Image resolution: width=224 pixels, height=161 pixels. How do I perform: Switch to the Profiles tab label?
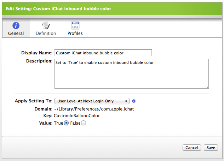(75, 33)
